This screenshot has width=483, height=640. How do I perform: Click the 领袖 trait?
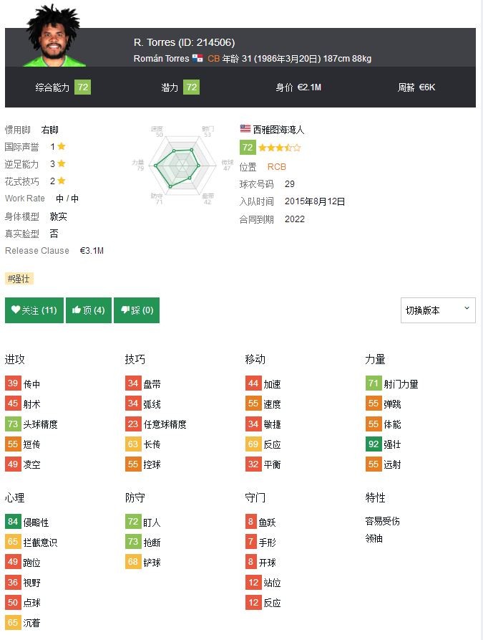(x=374, y=538)
